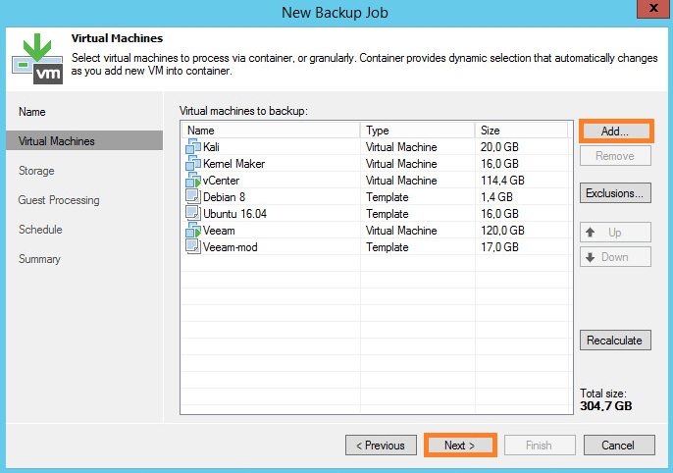
Task: Click the Recalculate button
Action: tap(615, 341)
